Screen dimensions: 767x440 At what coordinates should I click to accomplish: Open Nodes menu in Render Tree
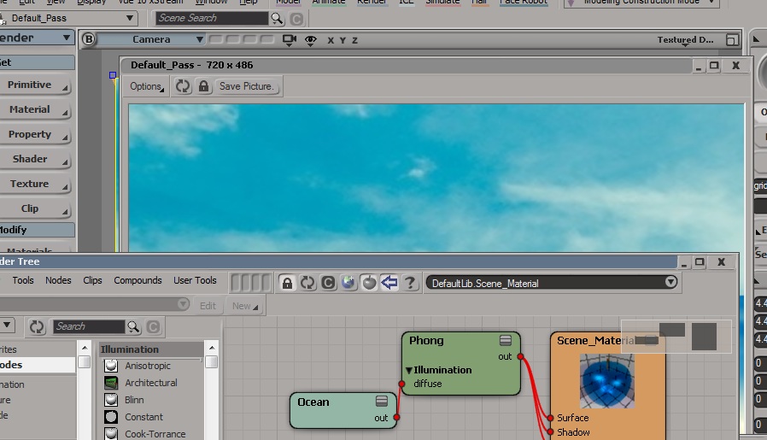click(x=58, y=280)
